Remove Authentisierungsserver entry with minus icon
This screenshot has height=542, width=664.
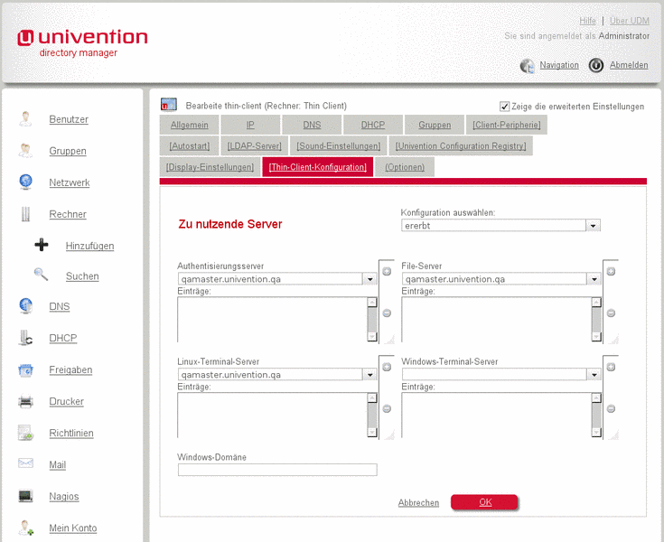[x=387, y=313]
